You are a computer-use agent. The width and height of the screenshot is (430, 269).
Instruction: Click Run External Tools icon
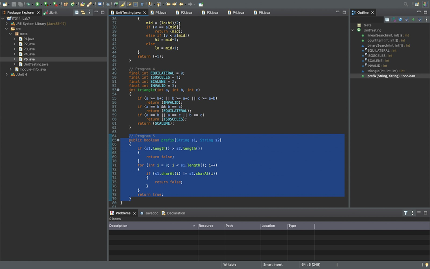55,5
